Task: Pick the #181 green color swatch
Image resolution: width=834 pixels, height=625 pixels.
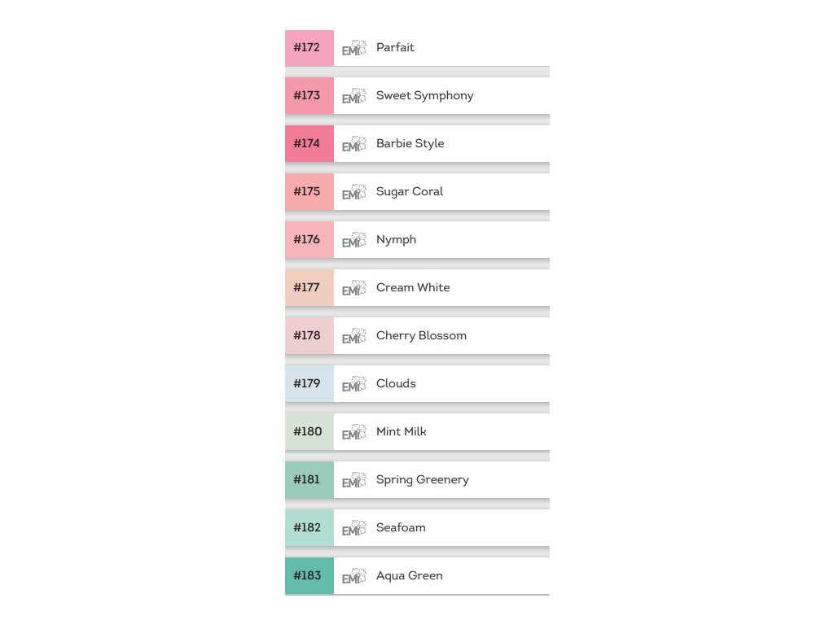Action: click(309, 480)
